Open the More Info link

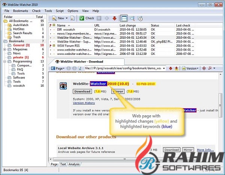205,150
